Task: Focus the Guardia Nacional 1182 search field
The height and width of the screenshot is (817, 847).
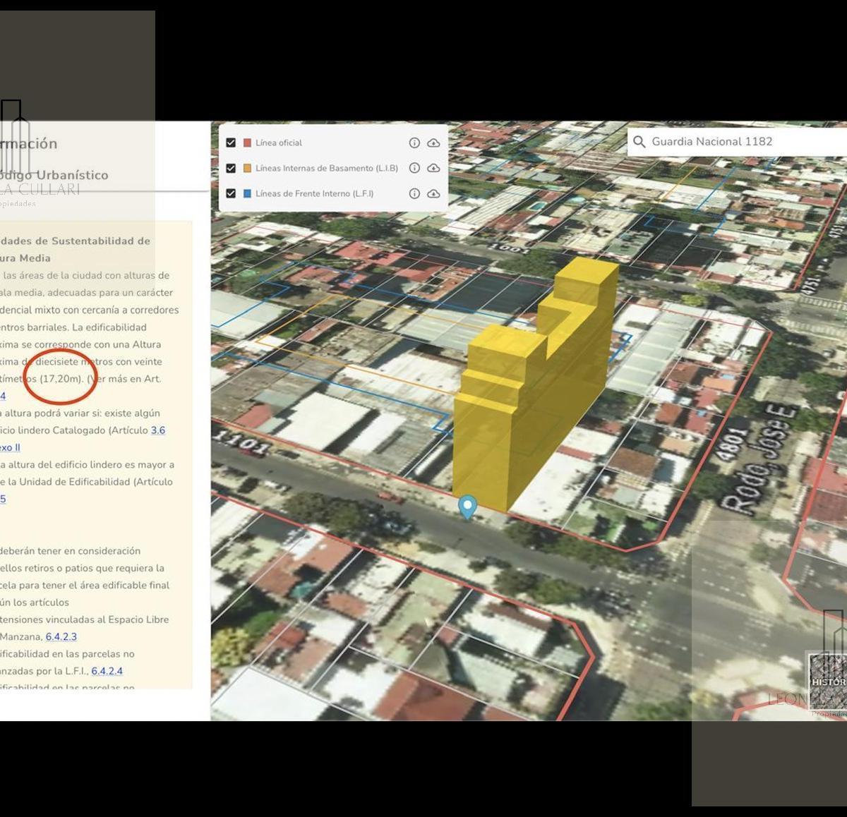Action: tap(737, 142)
